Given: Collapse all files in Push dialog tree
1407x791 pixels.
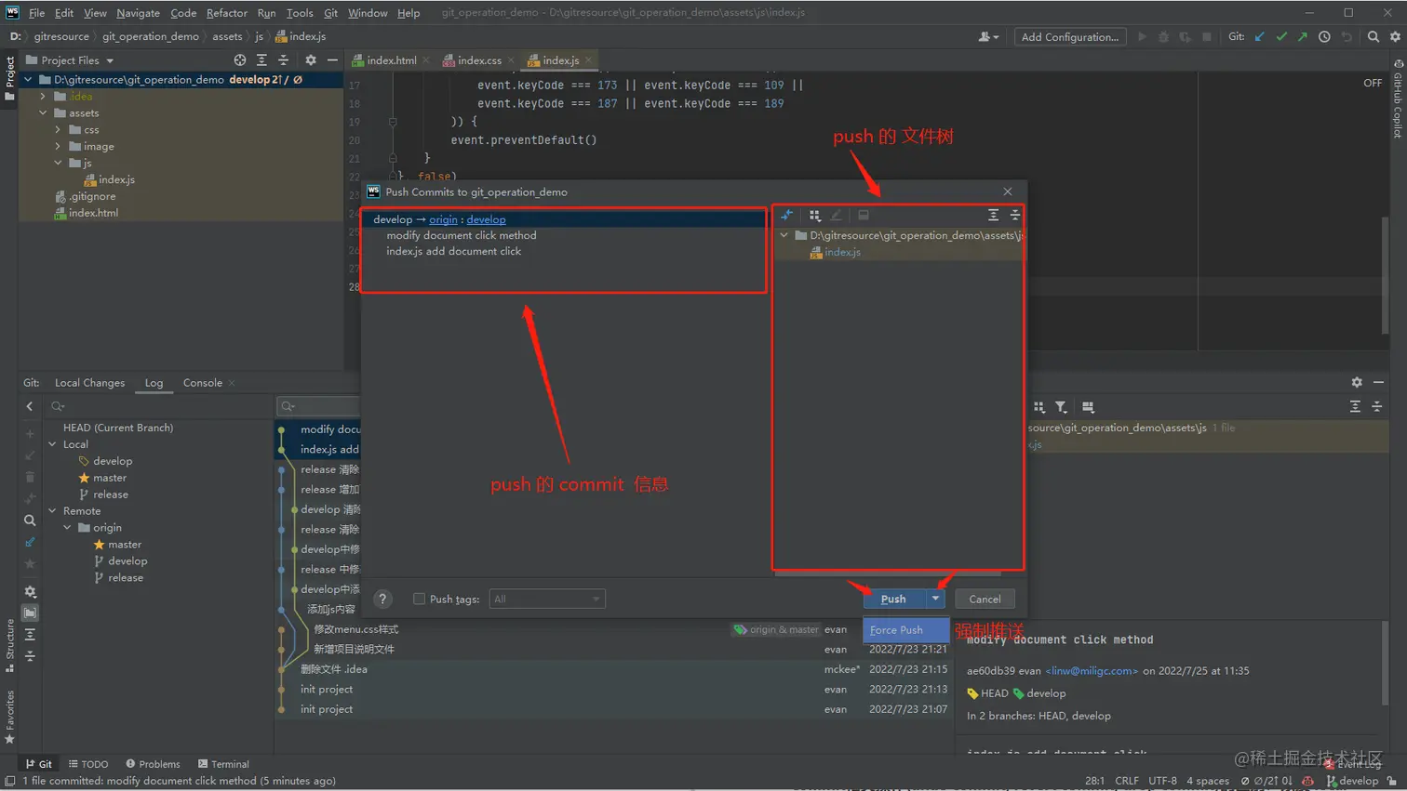Looking at the screenshot, I should tap(1014, 215).
